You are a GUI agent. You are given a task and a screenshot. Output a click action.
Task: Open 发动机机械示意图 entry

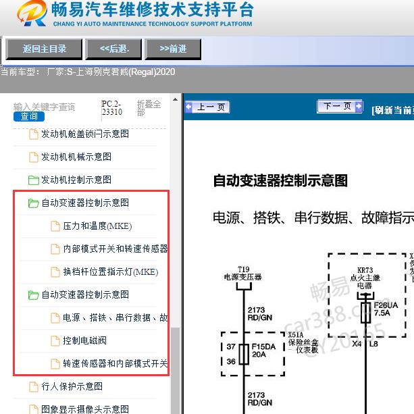pos(76,157)
